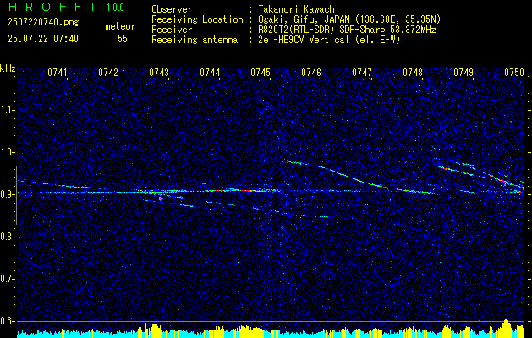Click the 0.7 frequency axis label
Screen dimensions: 532x338
7,279
